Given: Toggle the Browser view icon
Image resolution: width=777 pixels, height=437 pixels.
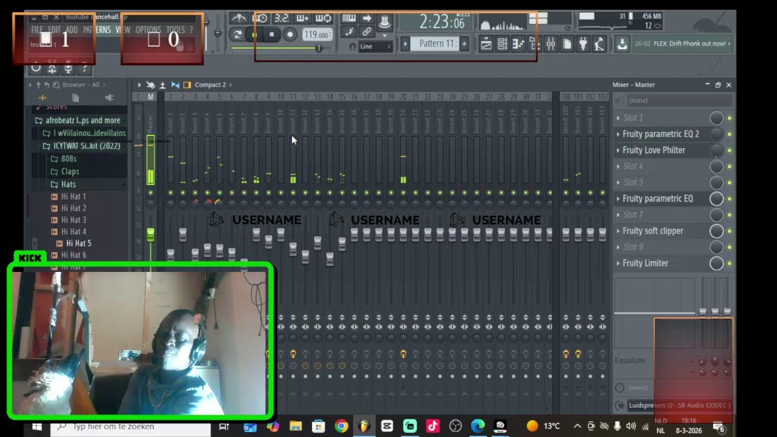Looking at the screenshot, I should [535, 44].
